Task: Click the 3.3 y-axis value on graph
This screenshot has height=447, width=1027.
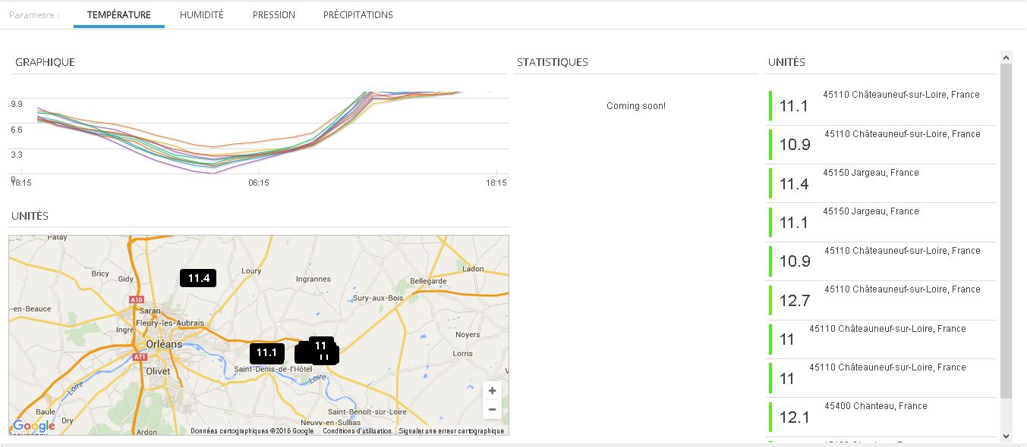Action: click(x=17, y=155)
